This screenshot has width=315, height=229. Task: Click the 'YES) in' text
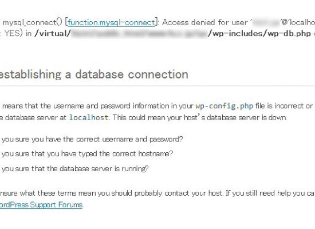pyautogui.click(x=18, y=34)
